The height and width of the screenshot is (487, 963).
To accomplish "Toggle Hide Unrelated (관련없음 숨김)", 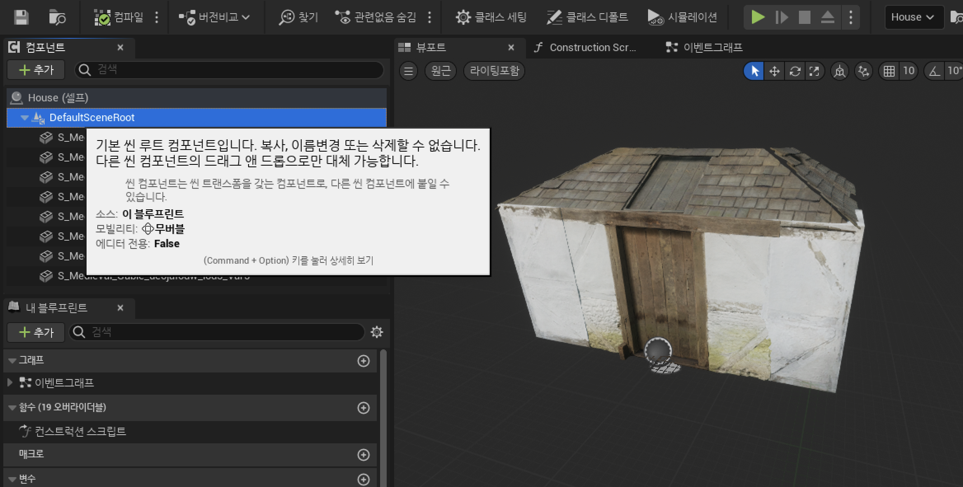I will tap(376, 17).
